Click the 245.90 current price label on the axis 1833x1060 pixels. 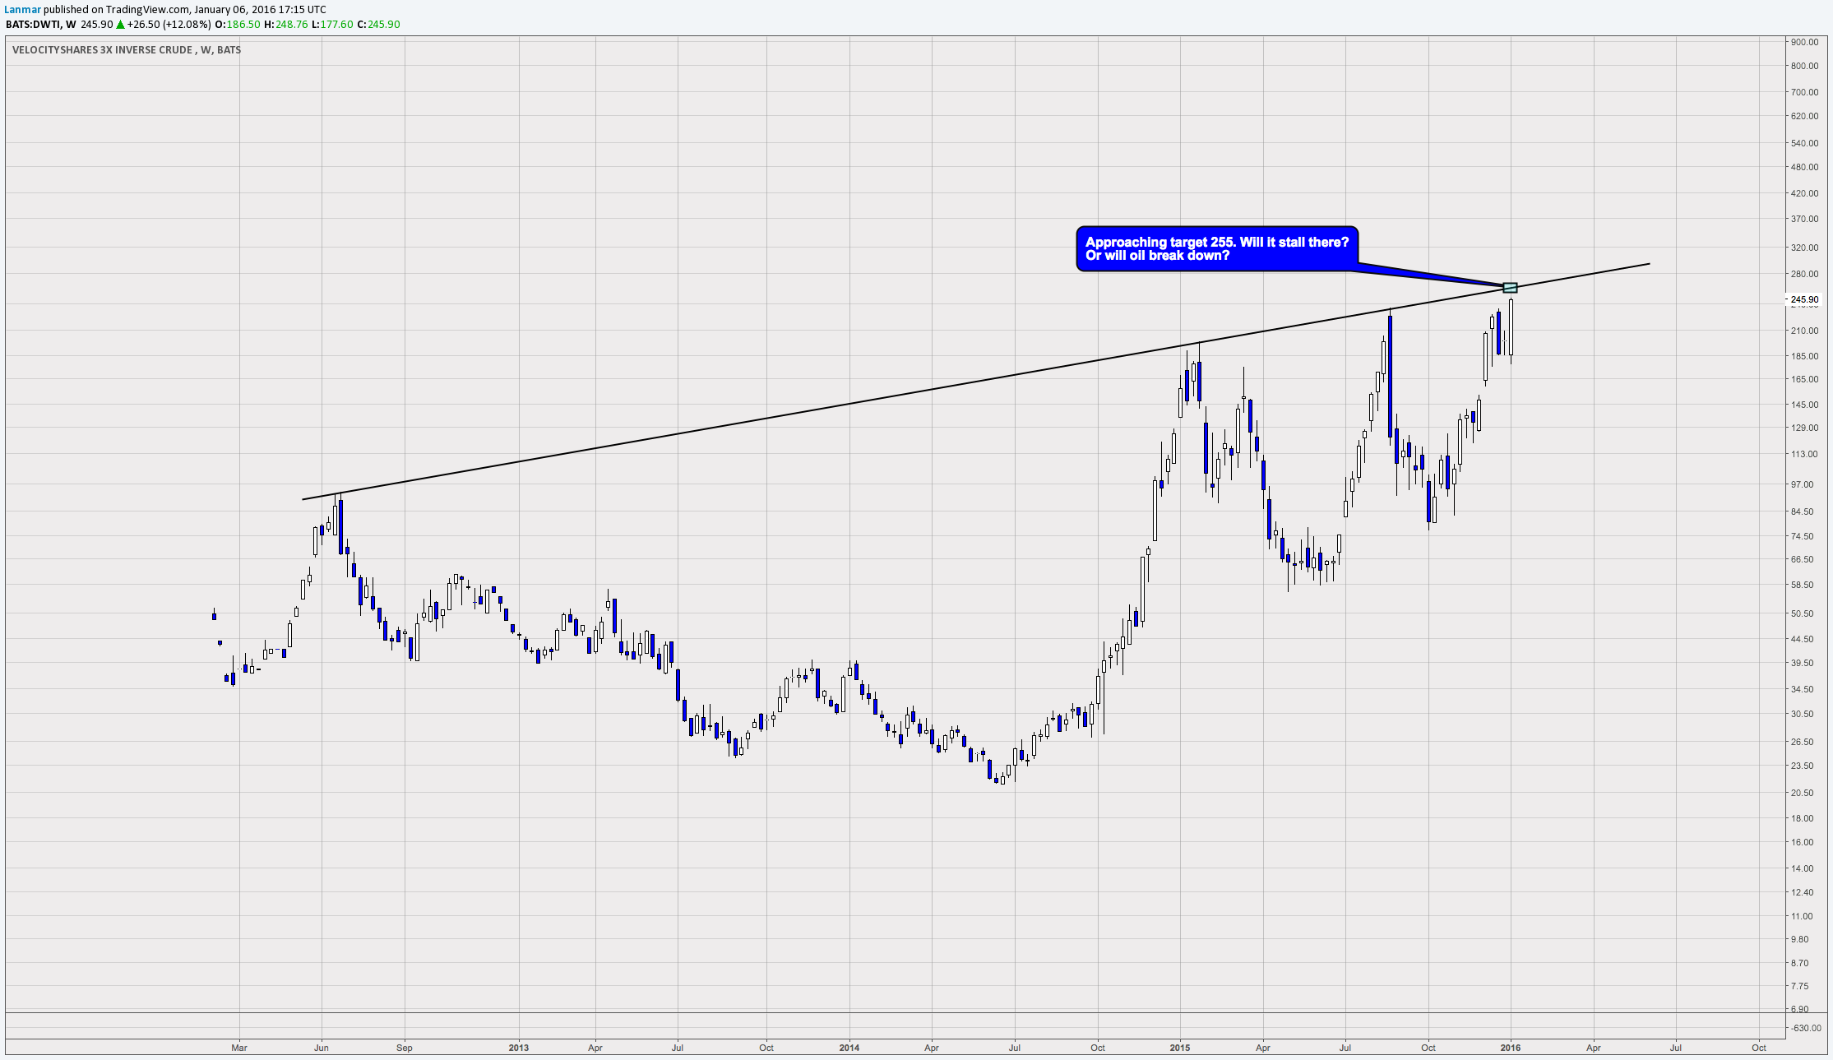[1805, 300]
